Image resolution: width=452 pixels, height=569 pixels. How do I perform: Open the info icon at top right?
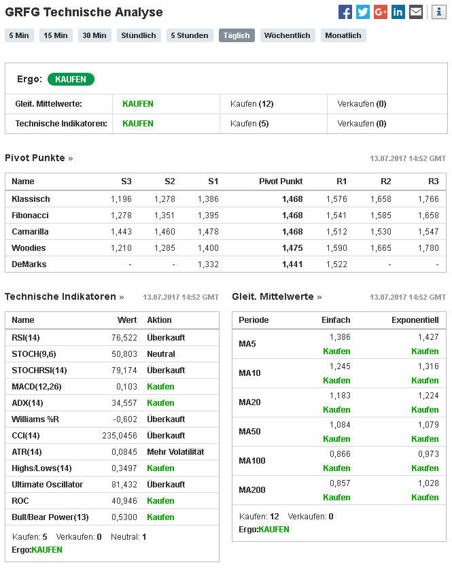438,12
